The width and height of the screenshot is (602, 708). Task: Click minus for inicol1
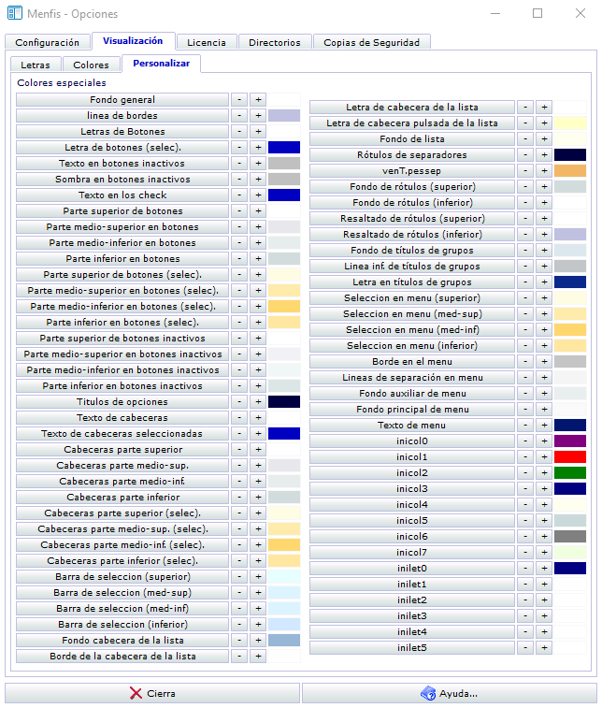(525, 457)
